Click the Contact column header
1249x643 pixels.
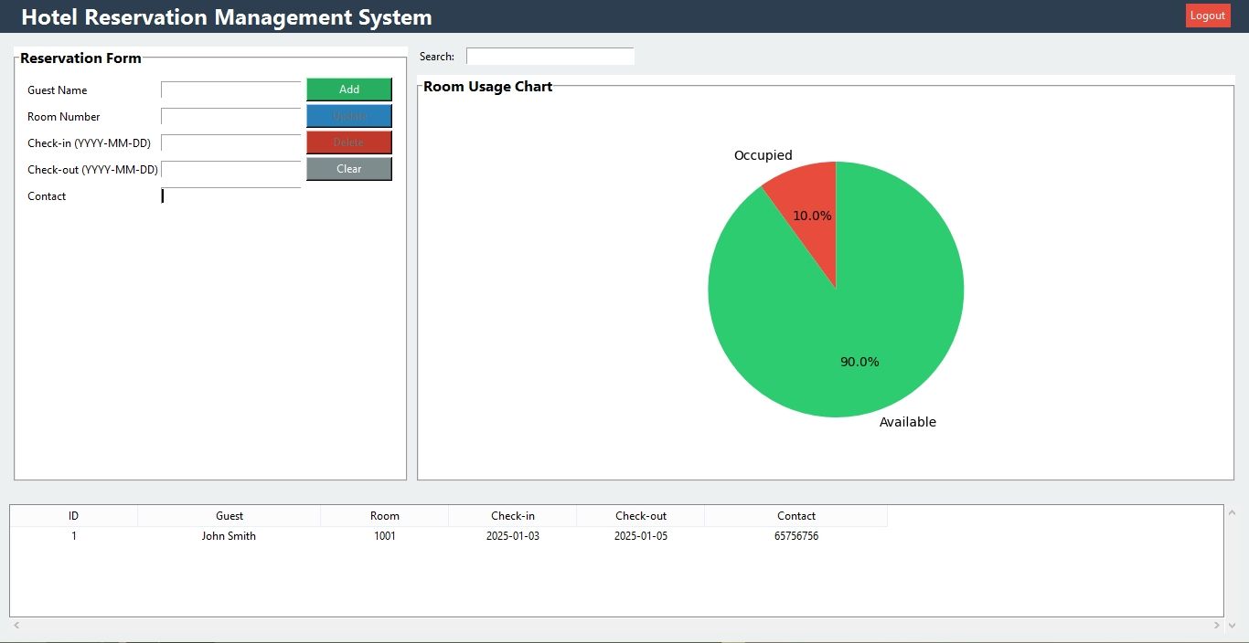[796, 516]
